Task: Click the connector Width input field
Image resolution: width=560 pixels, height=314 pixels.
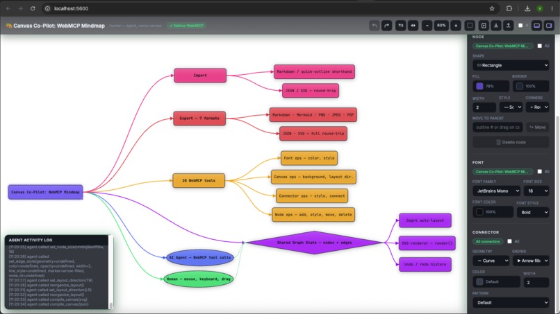Action: click(x=536, y=283)
